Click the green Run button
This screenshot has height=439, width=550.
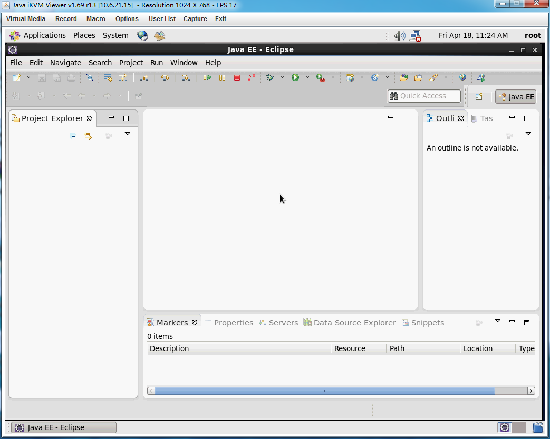295,78
